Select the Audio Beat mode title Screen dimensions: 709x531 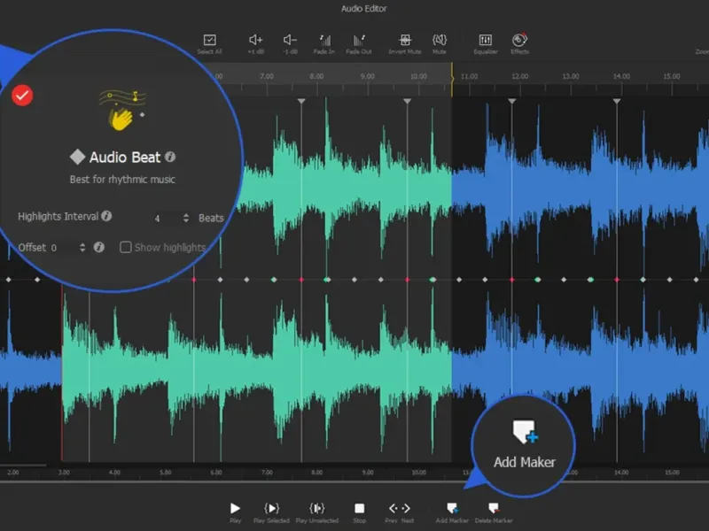[125, 158]
